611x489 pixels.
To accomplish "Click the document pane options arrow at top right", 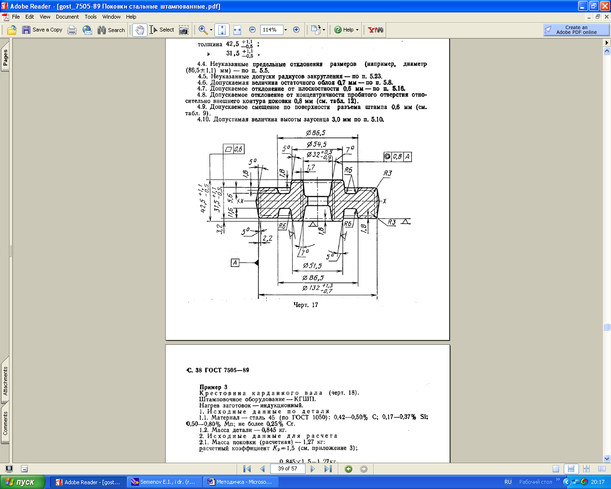I will (607, 43).
